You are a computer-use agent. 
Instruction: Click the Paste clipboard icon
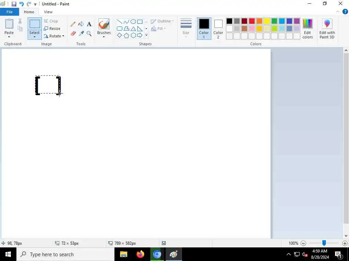tap(9, 24)
